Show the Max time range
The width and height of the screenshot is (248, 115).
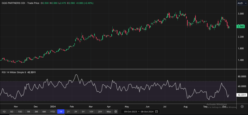point(109,112)
